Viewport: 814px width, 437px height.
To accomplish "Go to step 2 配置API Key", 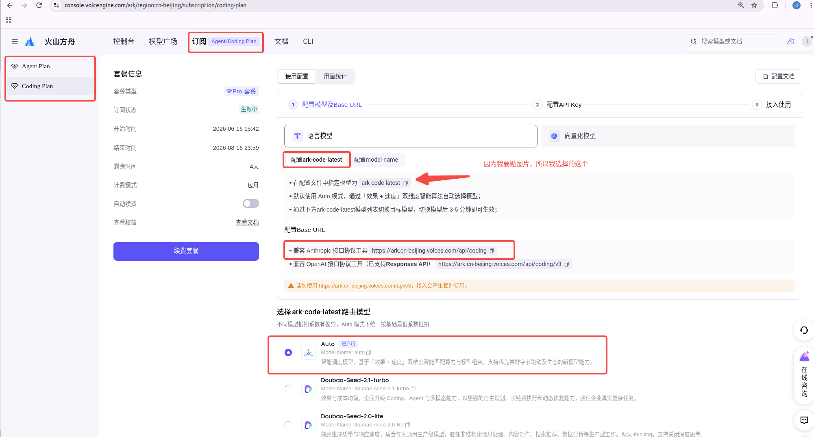I will 557,105.
